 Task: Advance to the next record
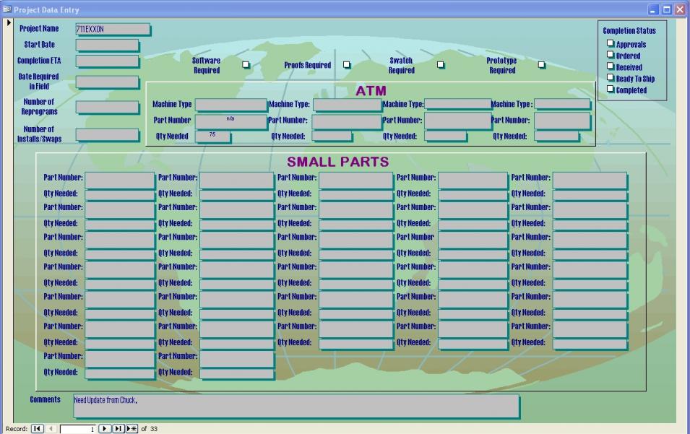pyautogui.click(x=105, y=428)
